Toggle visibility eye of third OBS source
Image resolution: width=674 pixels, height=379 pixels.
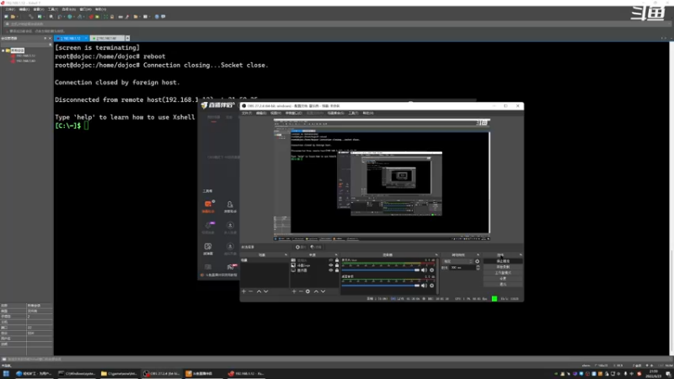pos(331,270)
